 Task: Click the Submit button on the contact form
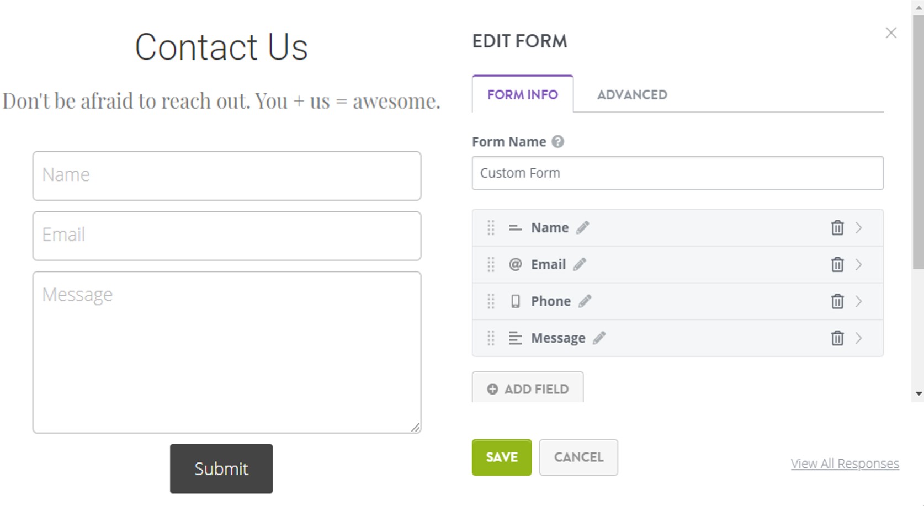tap(221, 468)
